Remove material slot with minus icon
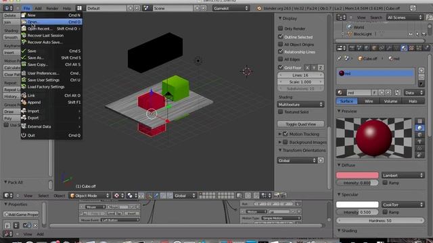The image size is (433, 243). click(x=421, y=77)
